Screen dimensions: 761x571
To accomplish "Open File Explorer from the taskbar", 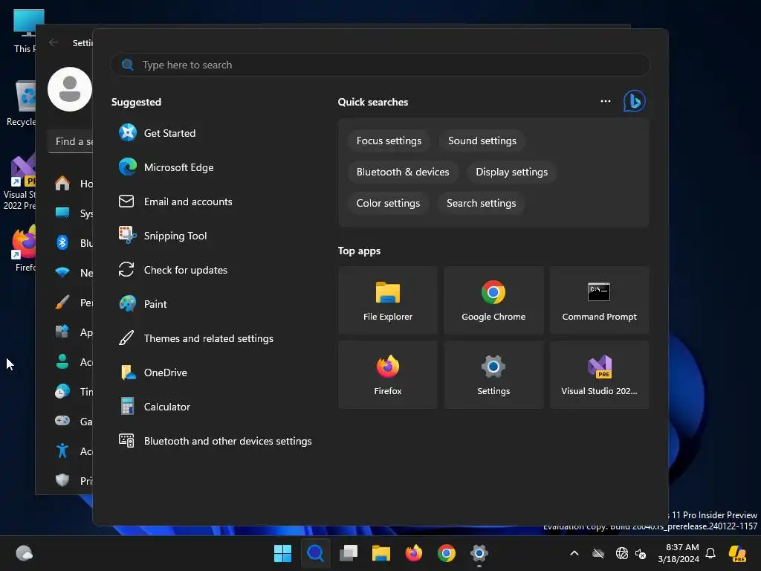I will pos(381,553).
